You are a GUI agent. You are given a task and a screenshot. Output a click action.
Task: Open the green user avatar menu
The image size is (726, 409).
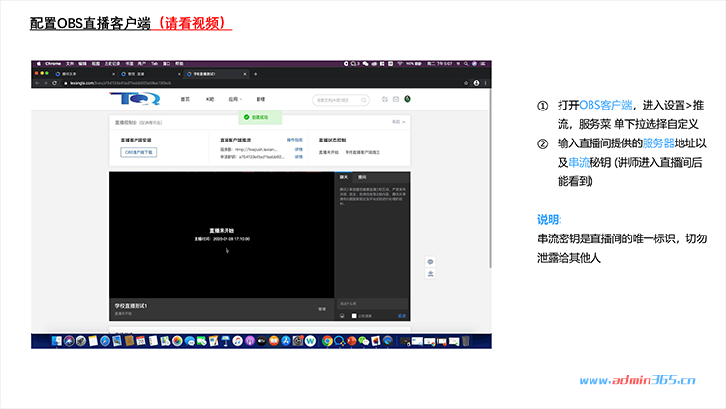point(408,99)
